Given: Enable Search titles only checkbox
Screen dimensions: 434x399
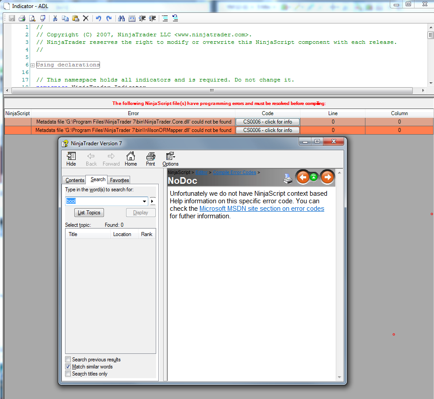Looking at the screenshot, I should tap(68, 374).
